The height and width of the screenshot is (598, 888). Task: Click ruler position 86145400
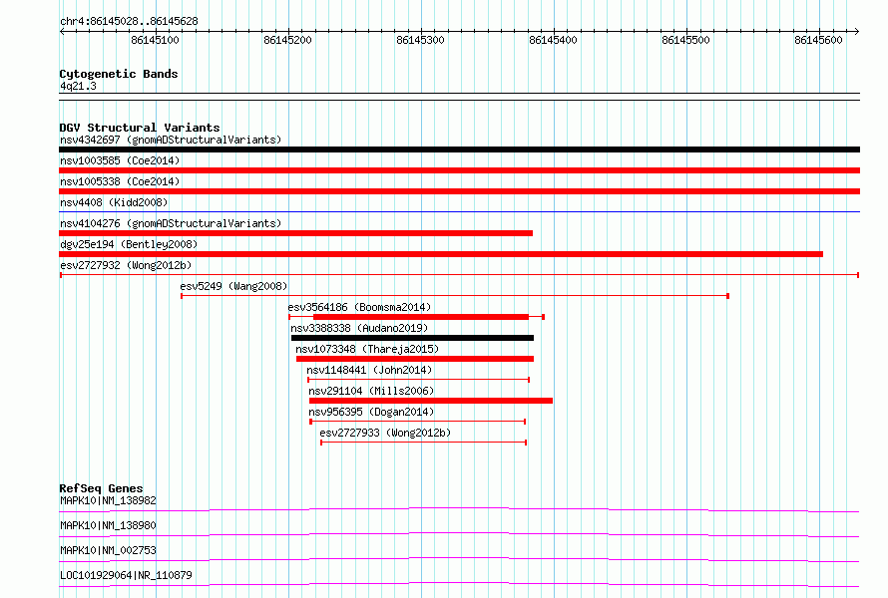[x=553, y=40]
